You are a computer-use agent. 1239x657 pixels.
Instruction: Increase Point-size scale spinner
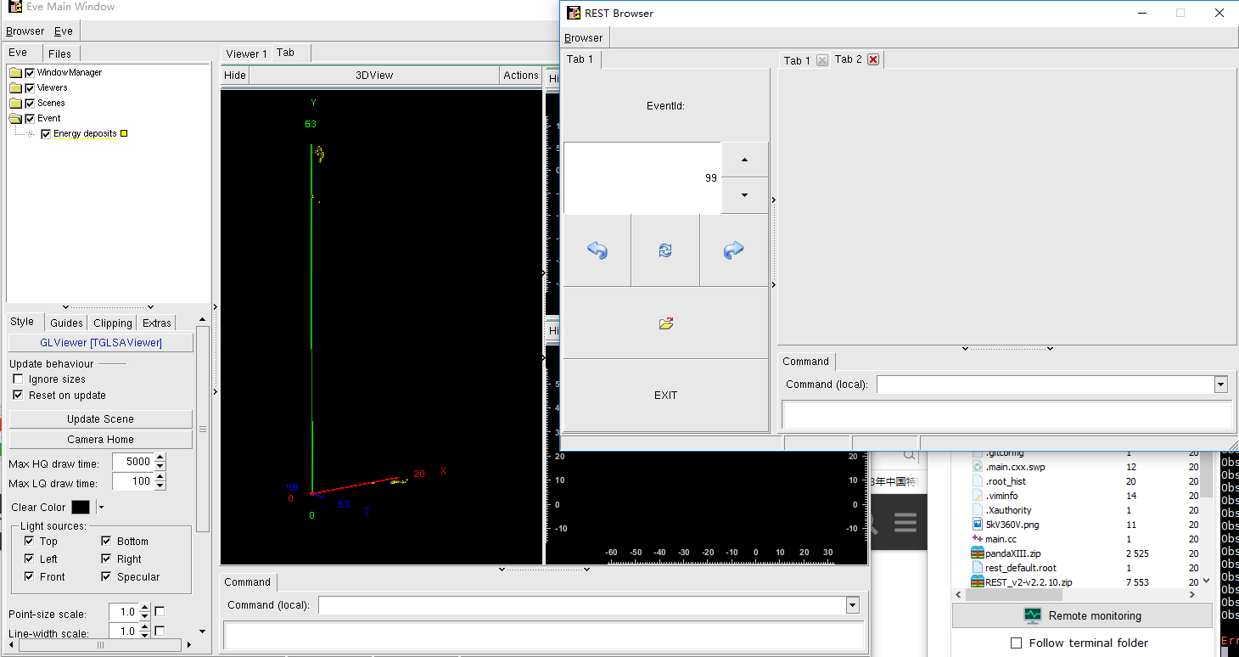pyautogui.click(x=144, y=607)
